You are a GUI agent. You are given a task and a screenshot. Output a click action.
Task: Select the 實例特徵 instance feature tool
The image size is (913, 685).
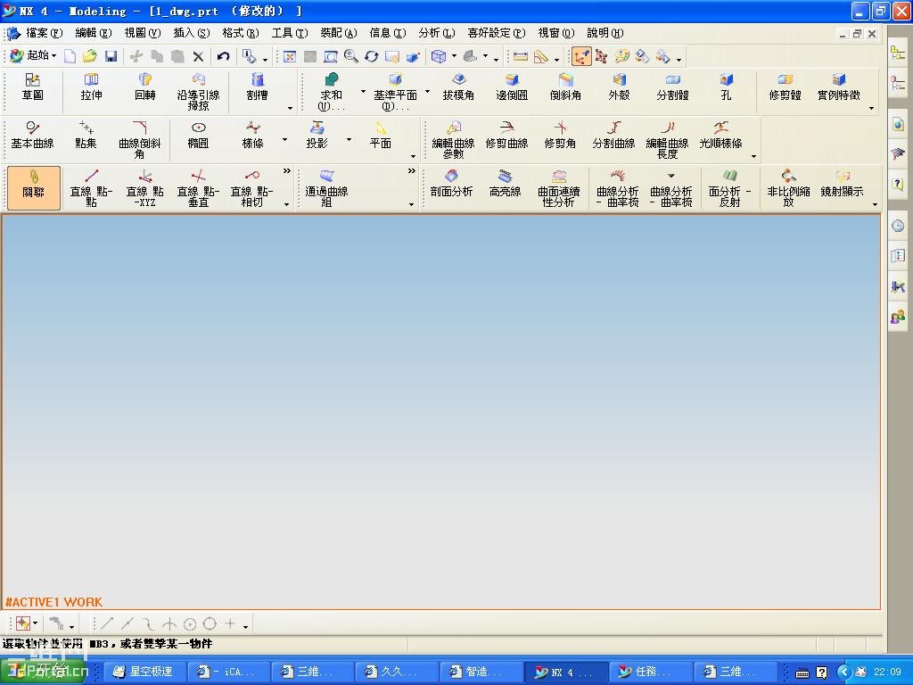tap(838, 87)
